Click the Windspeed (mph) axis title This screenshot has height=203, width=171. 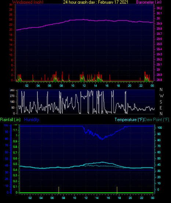[28, 2]
